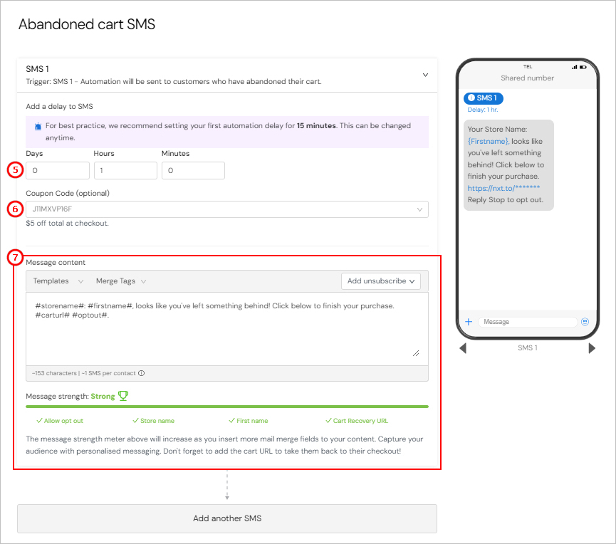Click the ~153 characters count text
Image resolution: width=616 pixels, height=544 pixels.
coord(54,373)
